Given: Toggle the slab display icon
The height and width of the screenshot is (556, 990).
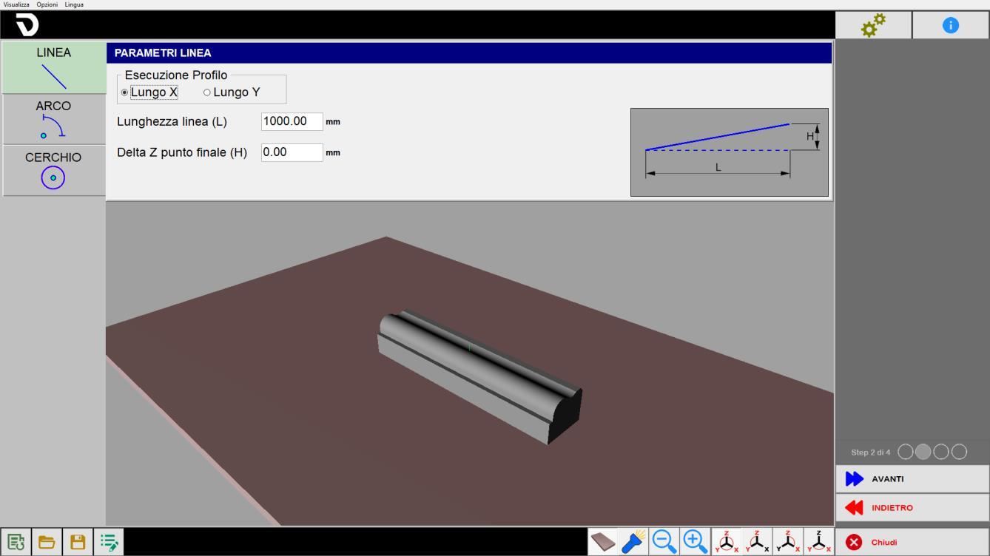Looking at the screenshot, I should pyautogui.click(x=603, y=542).
